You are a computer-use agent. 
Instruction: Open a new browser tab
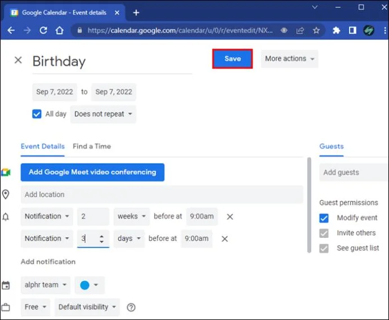(x=136, y=12)
